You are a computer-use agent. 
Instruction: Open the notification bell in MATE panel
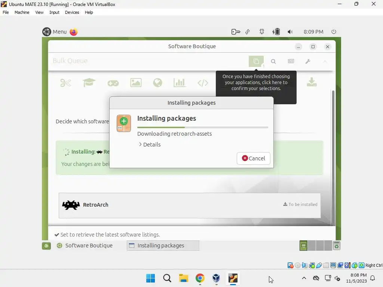(261, 32)
